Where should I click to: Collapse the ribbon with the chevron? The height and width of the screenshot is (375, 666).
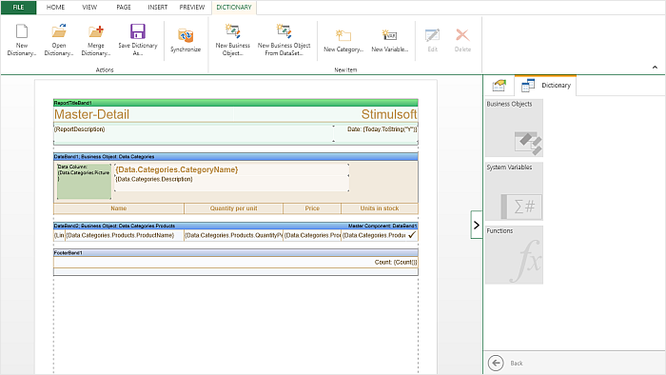click(655, 68)
